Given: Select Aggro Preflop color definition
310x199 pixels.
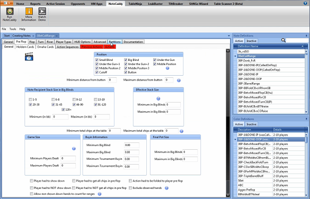Looking at the screenshot, I should [x=271, y=189].
